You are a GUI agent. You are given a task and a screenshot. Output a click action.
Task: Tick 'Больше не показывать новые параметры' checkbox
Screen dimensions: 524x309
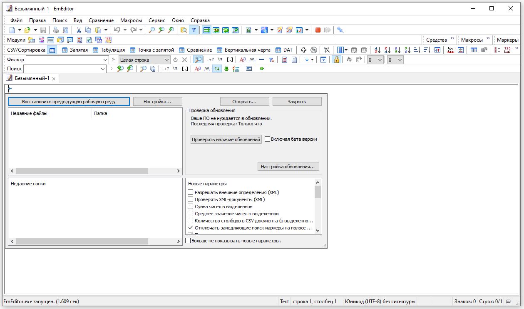(x=188, y=241)
